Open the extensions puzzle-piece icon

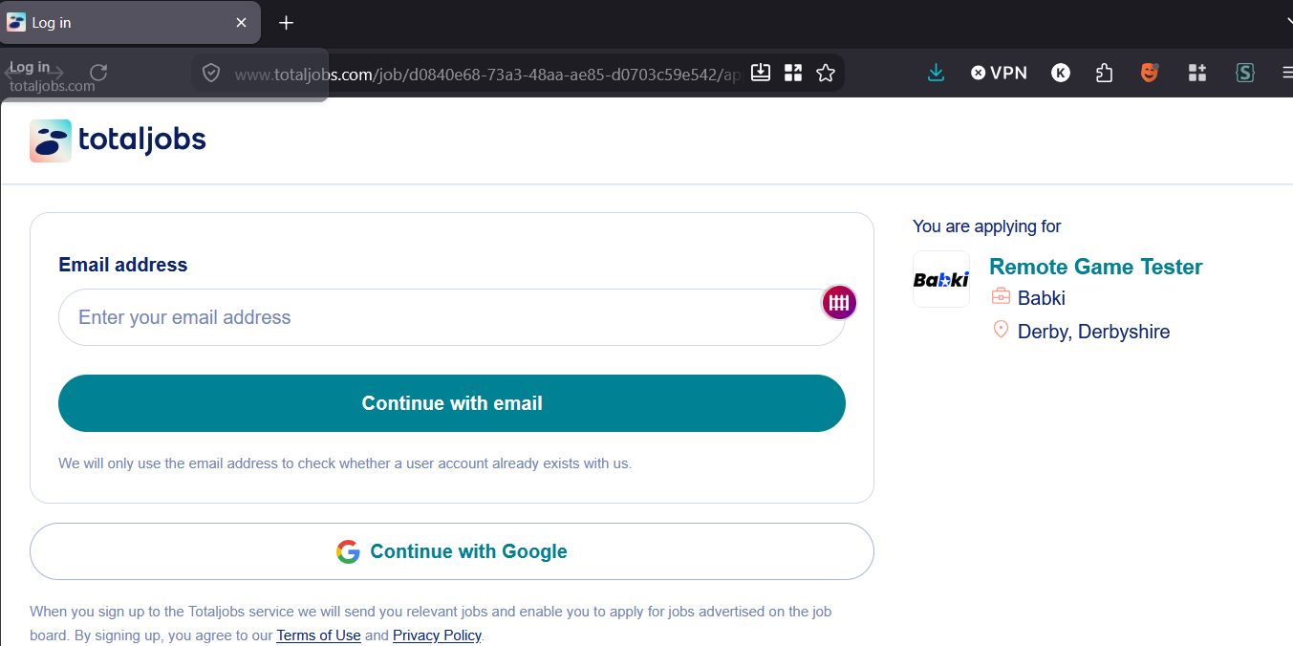pyautogui.click(x=1105, y=73)
